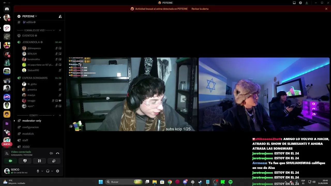Open Spotify from taskbar
The height and width of the screenshot is (186, 331).
[x=230, y=182]
